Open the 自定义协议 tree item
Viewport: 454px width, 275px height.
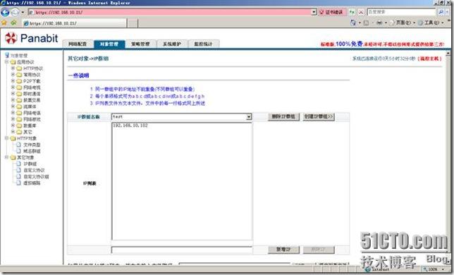[x=34, y=170]
